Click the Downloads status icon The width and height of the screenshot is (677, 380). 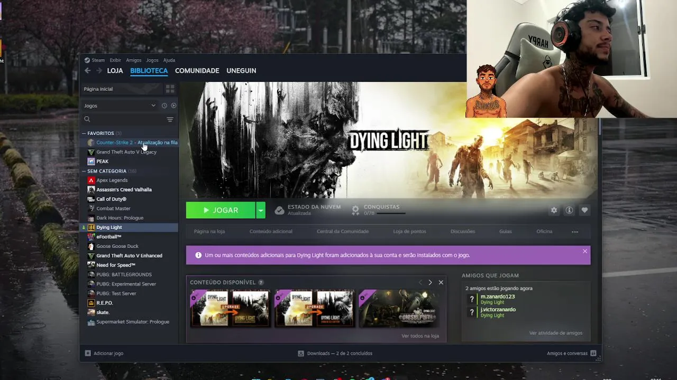coord(301,353)
